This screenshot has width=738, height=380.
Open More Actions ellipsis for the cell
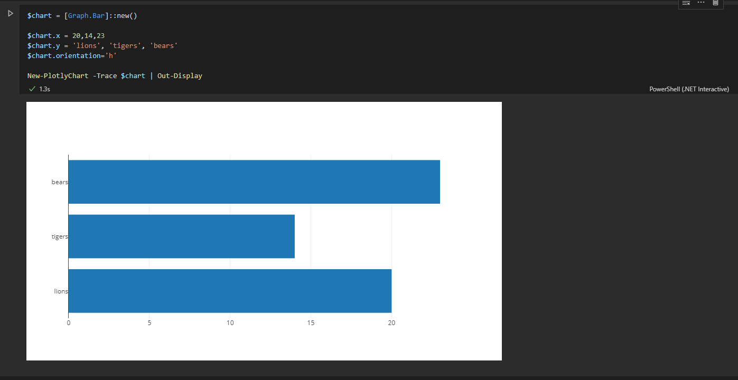click(701, 4)
